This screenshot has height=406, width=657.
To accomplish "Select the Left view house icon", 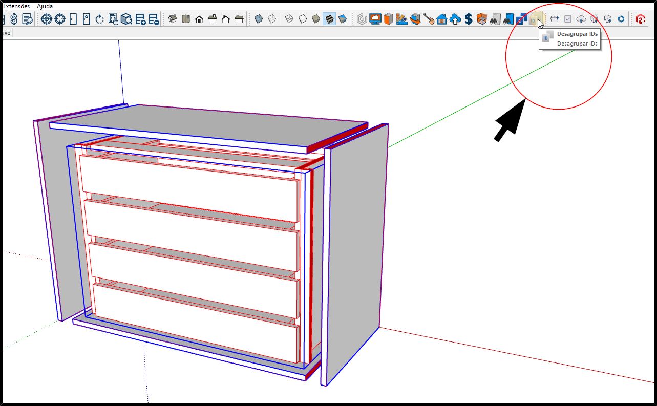I will [239, 19].
